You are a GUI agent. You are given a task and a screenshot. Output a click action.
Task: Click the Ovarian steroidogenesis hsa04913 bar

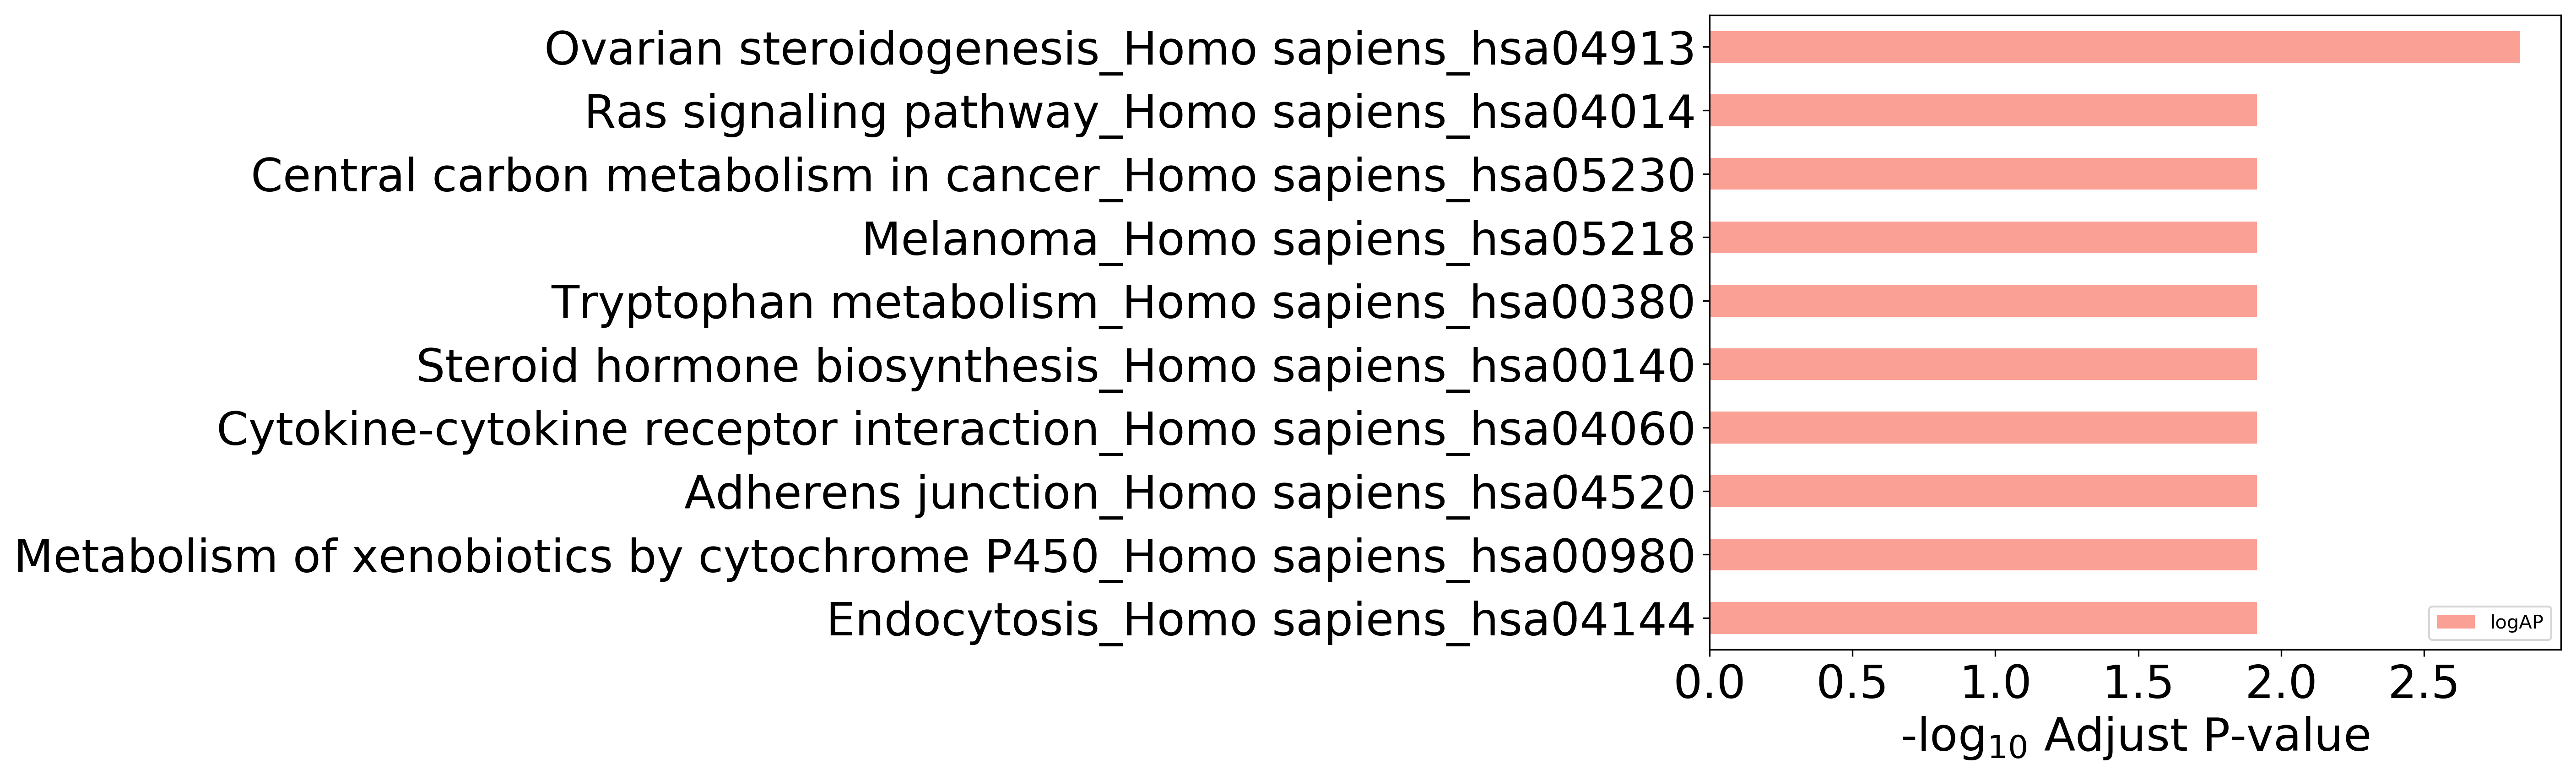2114,48
